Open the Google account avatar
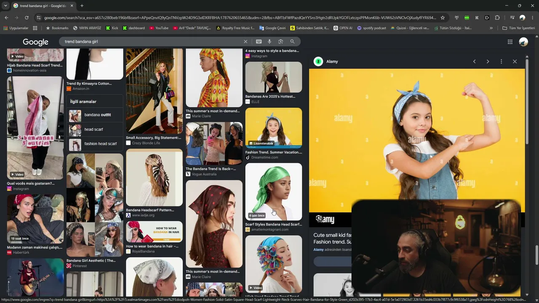The width and height of the screenshot is (539, 303). coord(523,42)
